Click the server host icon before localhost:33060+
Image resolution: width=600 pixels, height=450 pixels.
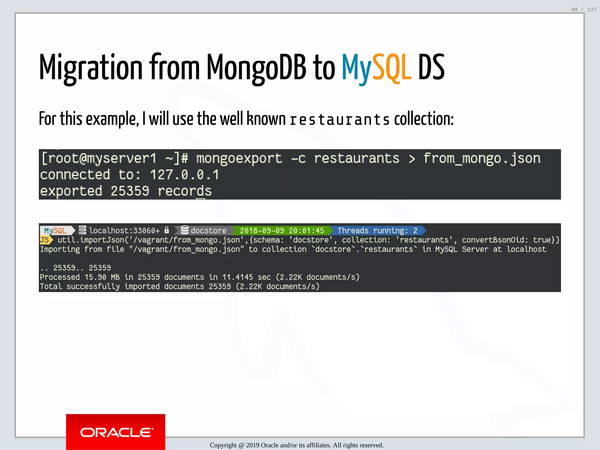83,230
